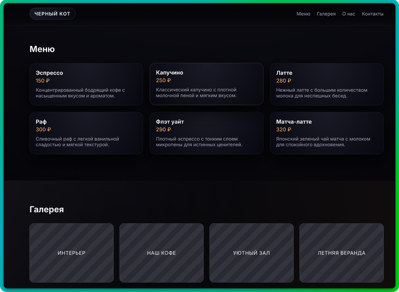Click the Меню section heading
This screenshot has width=399, height=292.
42,49
